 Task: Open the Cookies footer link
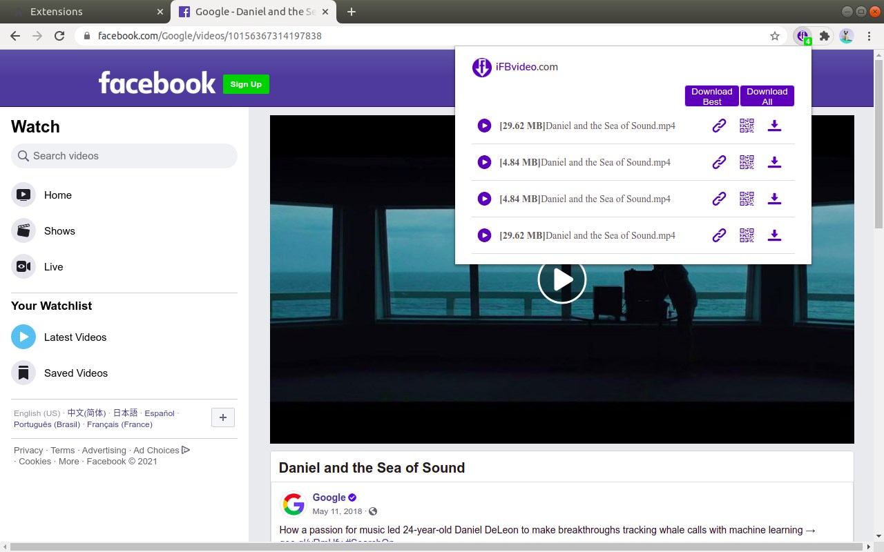coord(35,461)
